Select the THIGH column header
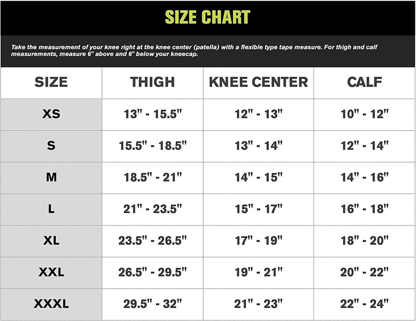The height and width of the screenshot is (321, 416). coord(152,82)
